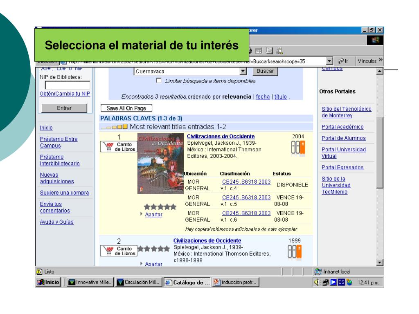
Task: Open Portal Universidad Virtual link
Action: [344, 153]
